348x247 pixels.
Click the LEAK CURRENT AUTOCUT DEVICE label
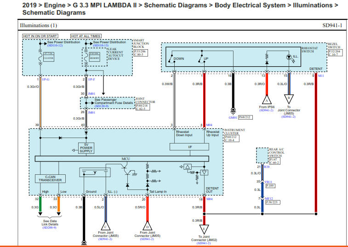click(115, 54)
